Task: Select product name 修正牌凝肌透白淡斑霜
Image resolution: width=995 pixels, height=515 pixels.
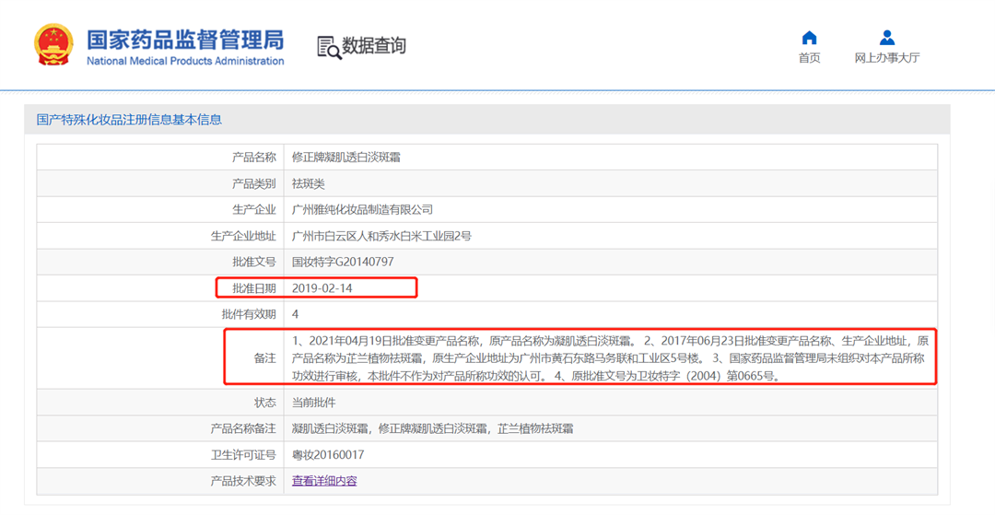Action: (x=345, y=158)
